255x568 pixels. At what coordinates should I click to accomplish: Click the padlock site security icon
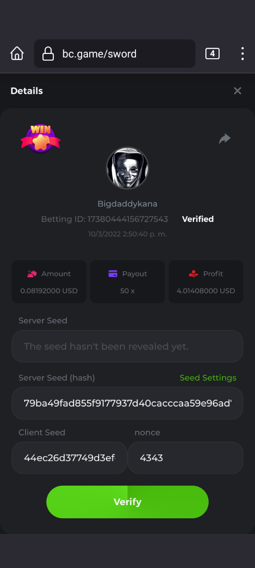(48, 54)
